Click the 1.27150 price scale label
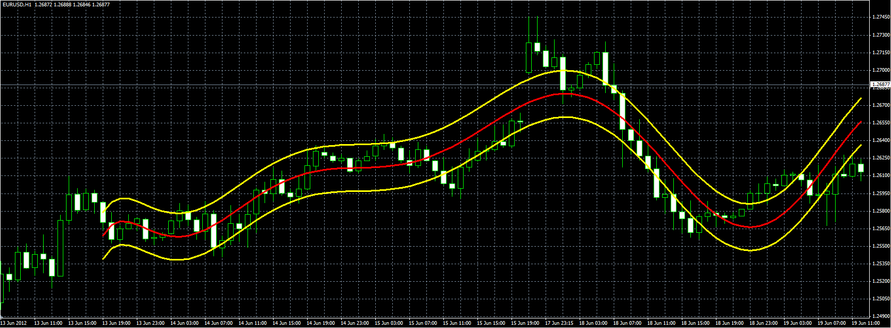The image size is (891, 328). coord(881,53)
